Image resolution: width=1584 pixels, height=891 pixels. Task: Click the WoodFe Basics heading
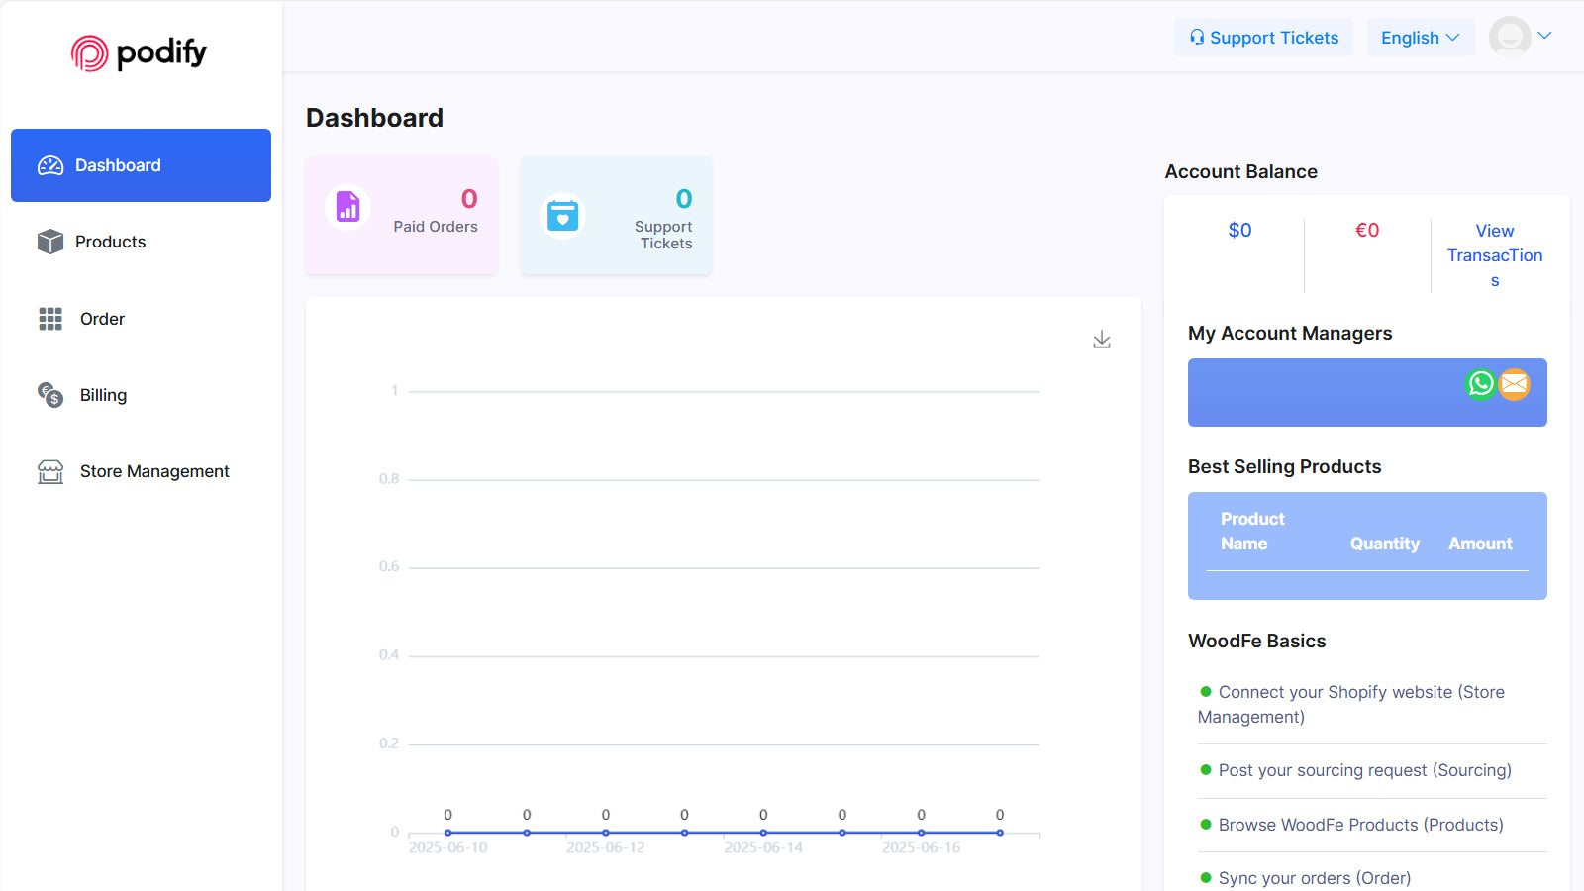(1256, 641)
